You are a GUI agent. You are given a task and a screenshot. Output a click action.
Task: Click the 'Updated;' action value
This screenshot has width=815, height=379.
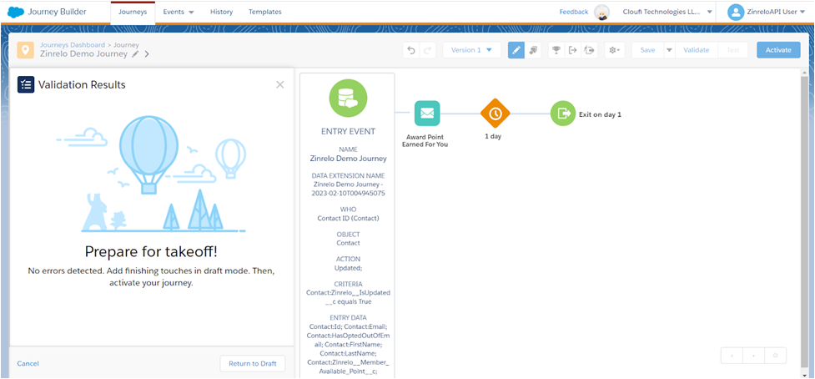[348, 268]
